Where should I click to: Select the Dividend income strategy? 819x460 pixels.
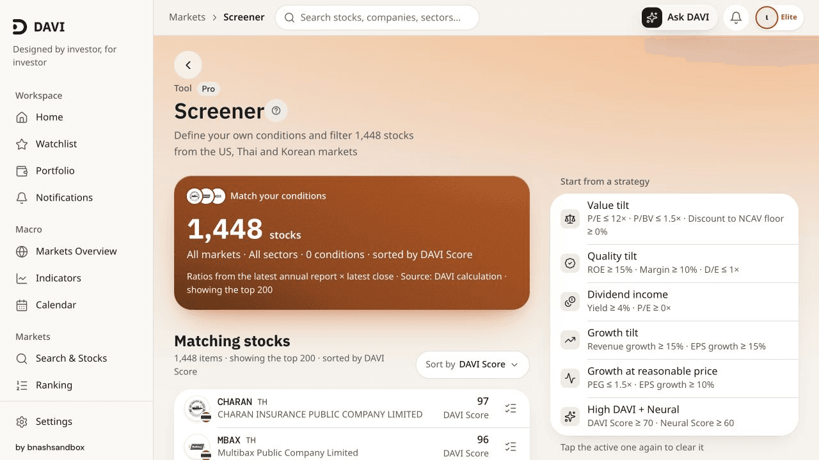click(x=674, y=302)
